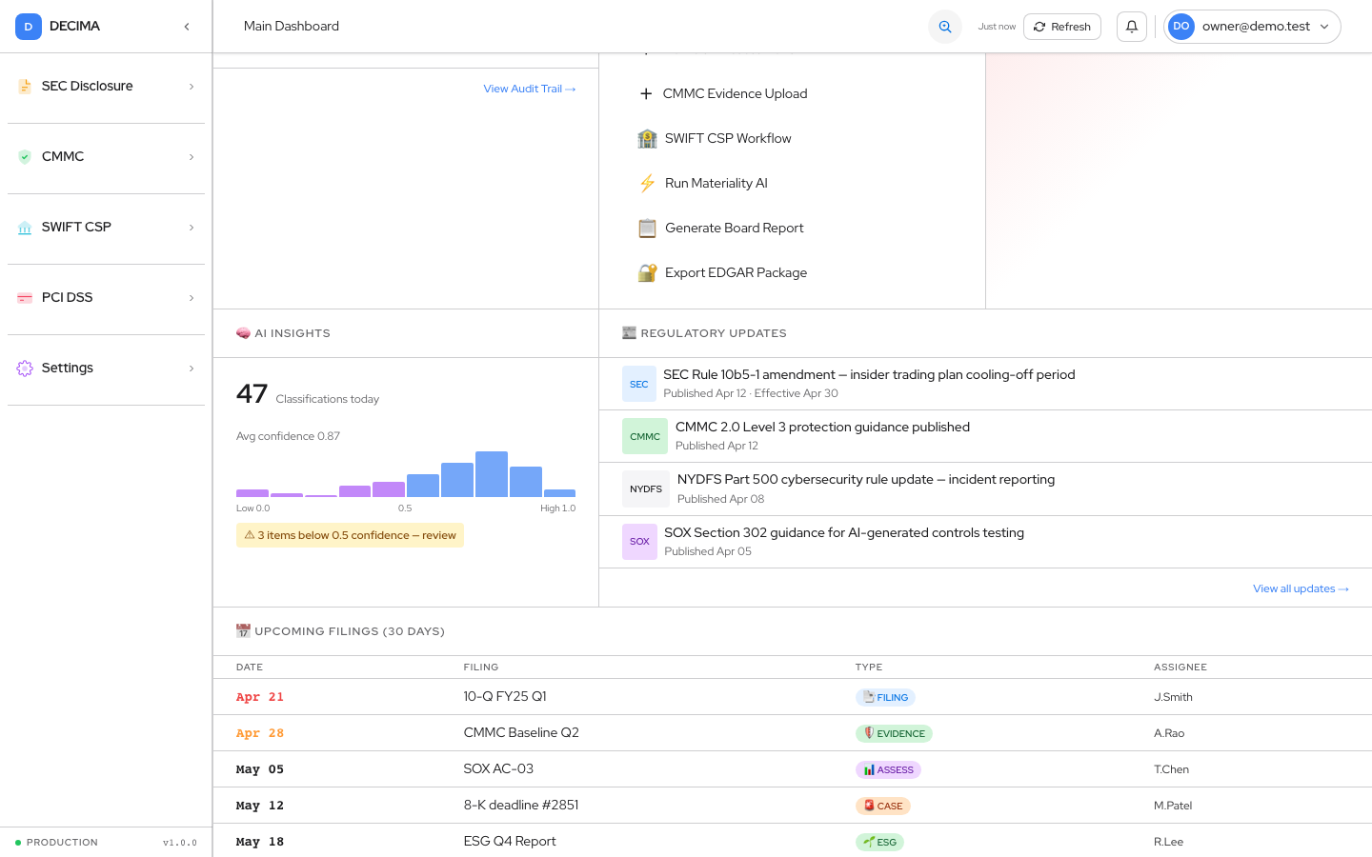Open the SWIFT CSP sidebar section

click(x=106, y=228)
